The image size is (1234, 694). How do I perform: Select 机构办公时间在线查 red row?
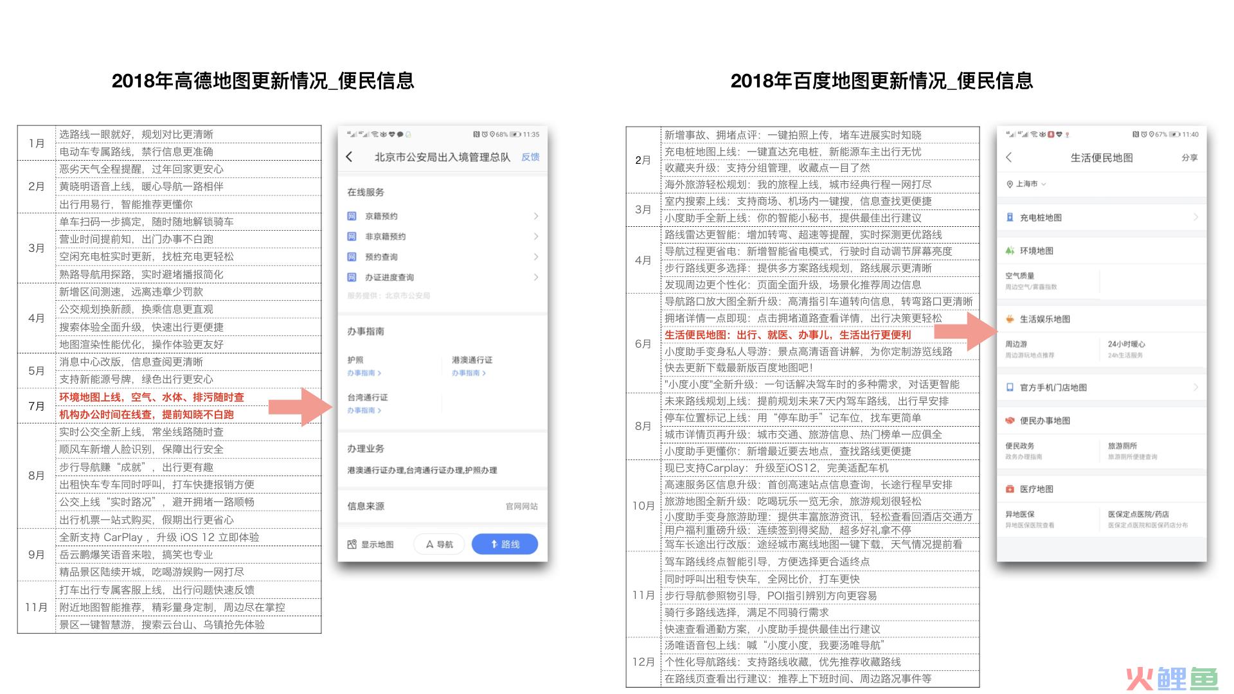(x=188, y=414)
